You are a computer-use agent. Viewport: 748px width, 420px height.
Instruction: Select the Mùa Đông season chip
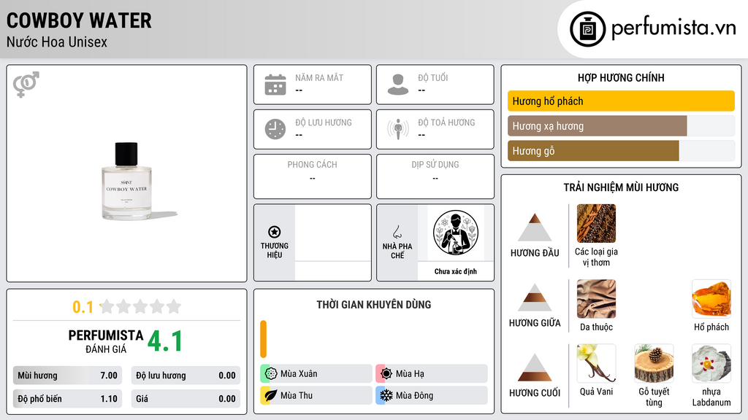(x=432, y=395)
